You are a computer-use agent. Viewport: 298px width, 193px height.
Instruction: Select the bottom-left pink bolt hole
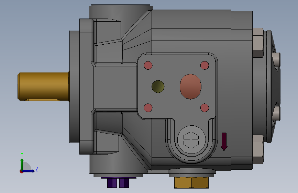coord(148,108)
